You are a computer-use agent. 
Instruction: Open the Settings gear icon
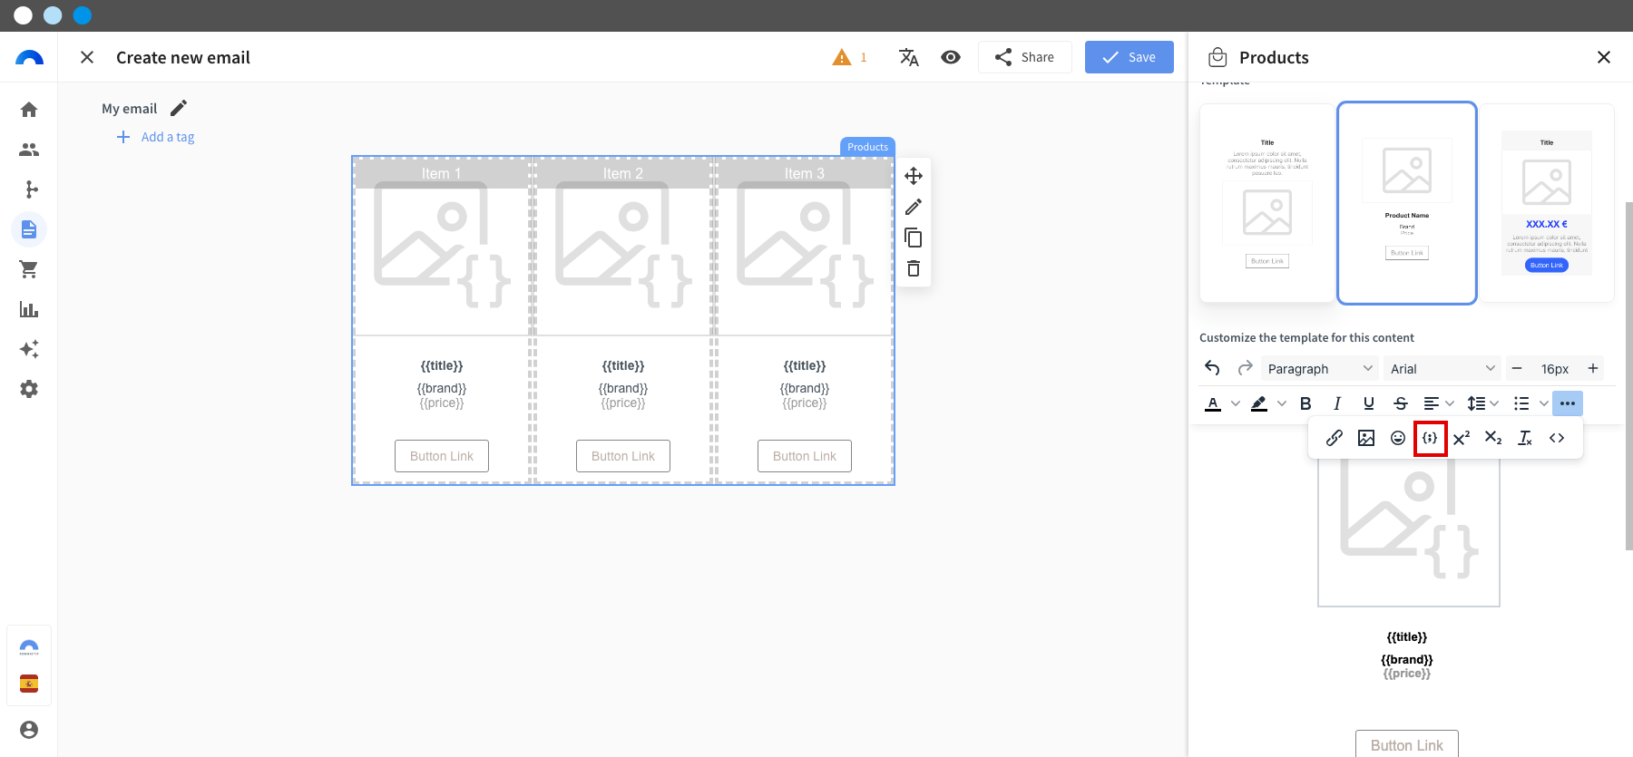coord(29,389)
